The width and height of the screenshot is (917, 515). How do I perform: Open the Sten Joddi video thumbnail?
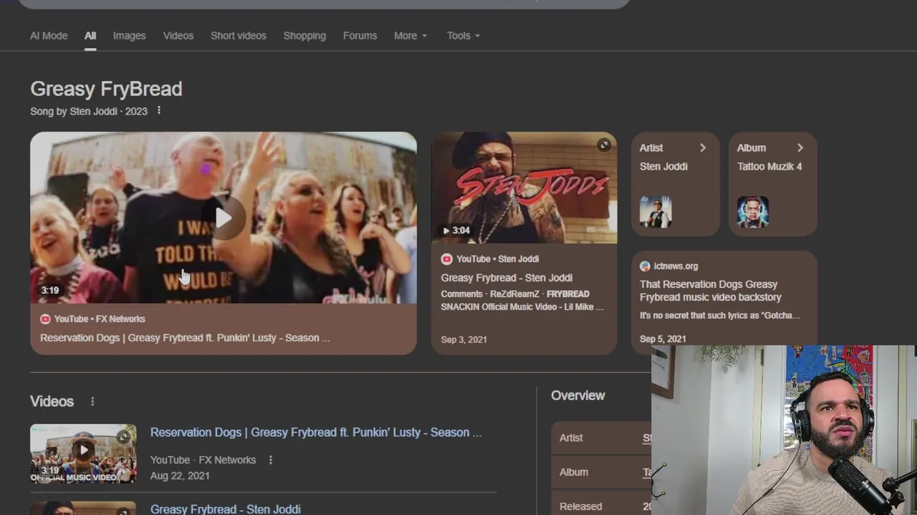[524, 187]
